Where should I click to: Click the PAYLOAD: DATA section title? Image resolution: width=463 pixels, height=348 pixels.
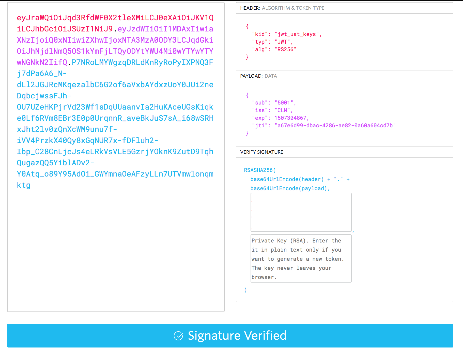258,76
